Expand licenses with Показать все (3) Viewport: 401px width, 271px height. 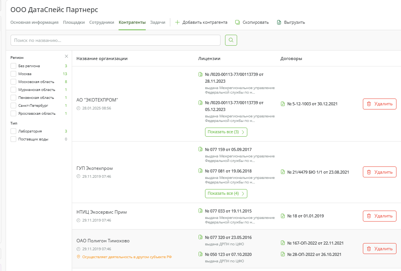click(x=226, y=132)
